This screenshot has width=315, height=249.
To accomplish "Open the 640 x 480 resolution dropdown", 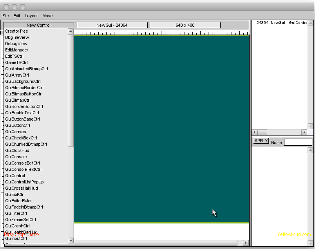I will coord(185,25).
